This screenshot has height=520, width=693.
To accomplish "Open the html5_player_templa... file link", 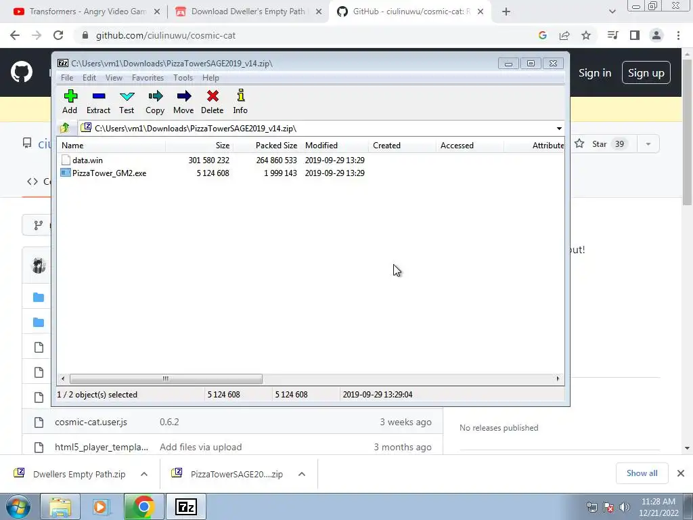I will pos(102,447).
